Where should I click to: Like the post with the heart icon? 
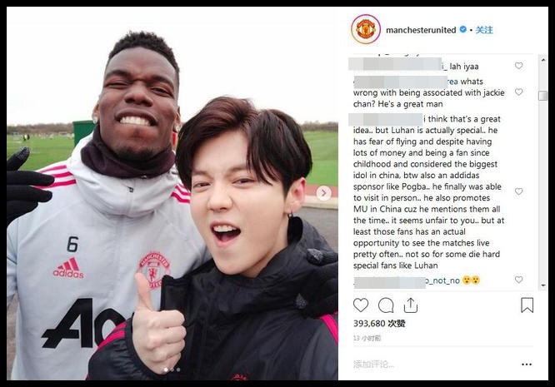[361, 305]
